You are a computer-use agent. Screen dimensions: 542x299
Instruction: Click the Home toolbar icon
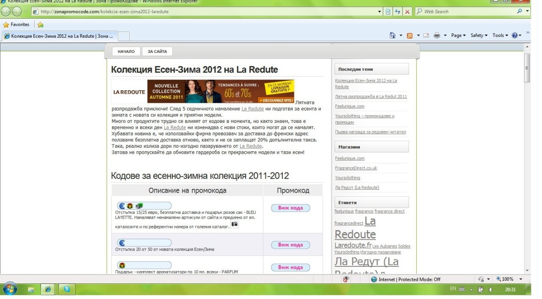[393, 36]
